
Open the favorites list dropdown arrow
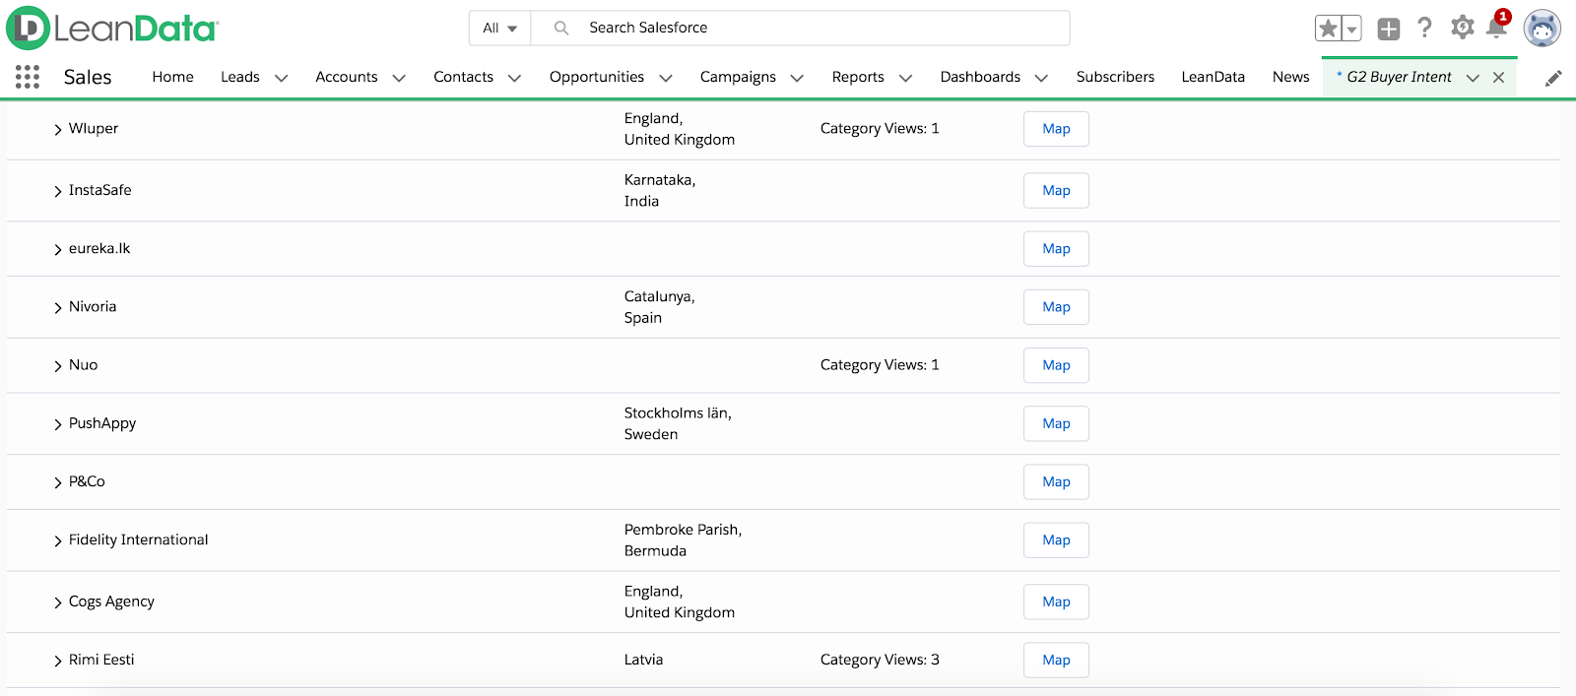tap(1351, 29)
